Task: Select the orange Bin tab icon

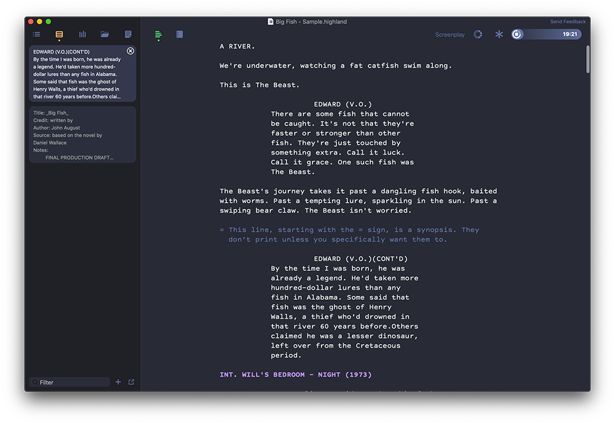Action: (59, 34)
